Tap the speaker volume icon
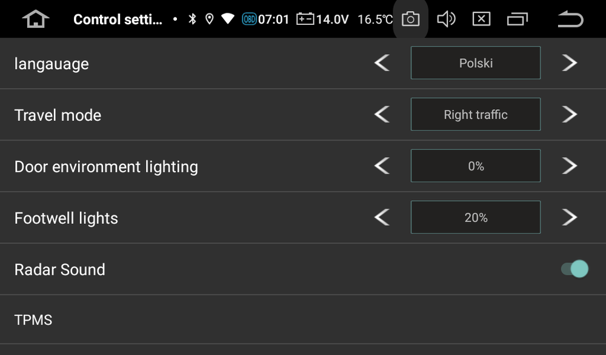 (x=447, y=19)
